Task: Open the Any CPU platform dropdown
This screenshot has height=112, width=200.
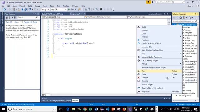Action: (58, 9)
